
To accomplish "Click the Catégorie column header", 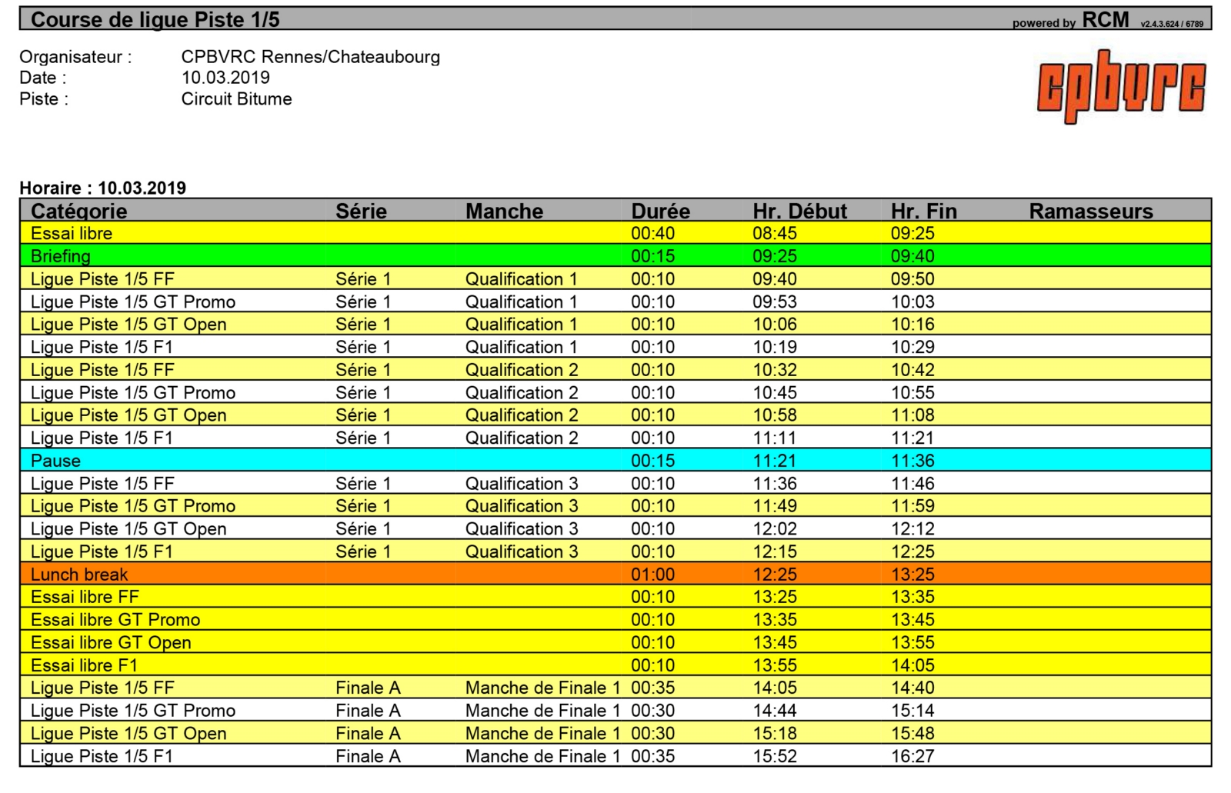I will 78,211.
